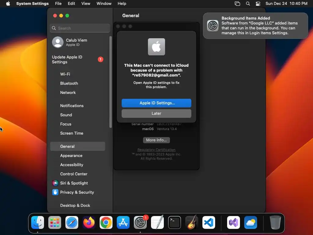Open Control Center in the menu bar
Screen dimensions: 313x235
point(258,4)
